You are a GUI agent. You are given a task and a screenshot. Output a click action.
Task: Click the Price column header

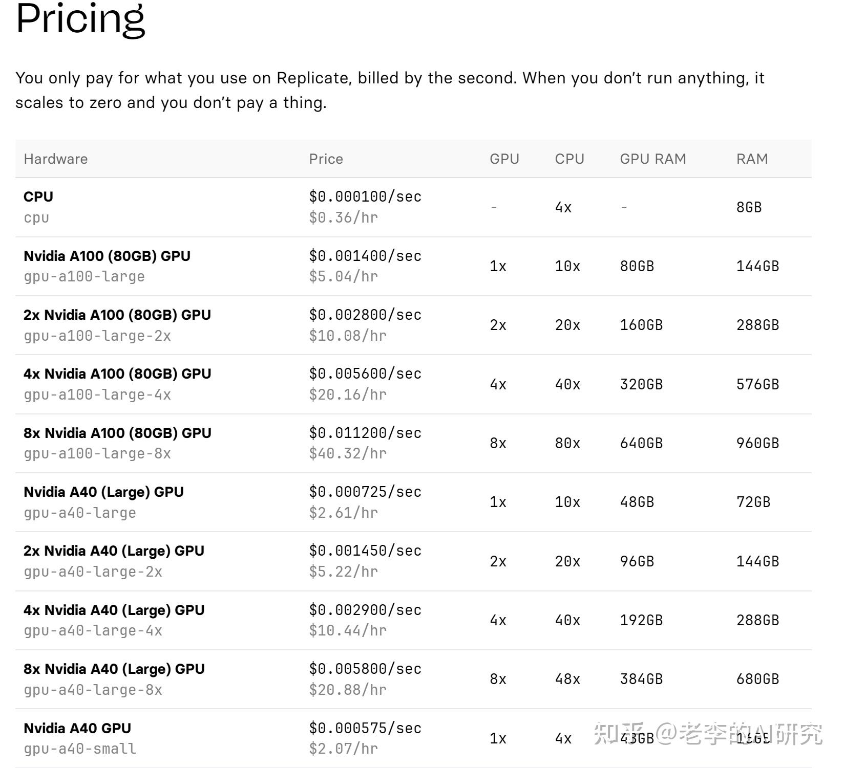point(326,159)
